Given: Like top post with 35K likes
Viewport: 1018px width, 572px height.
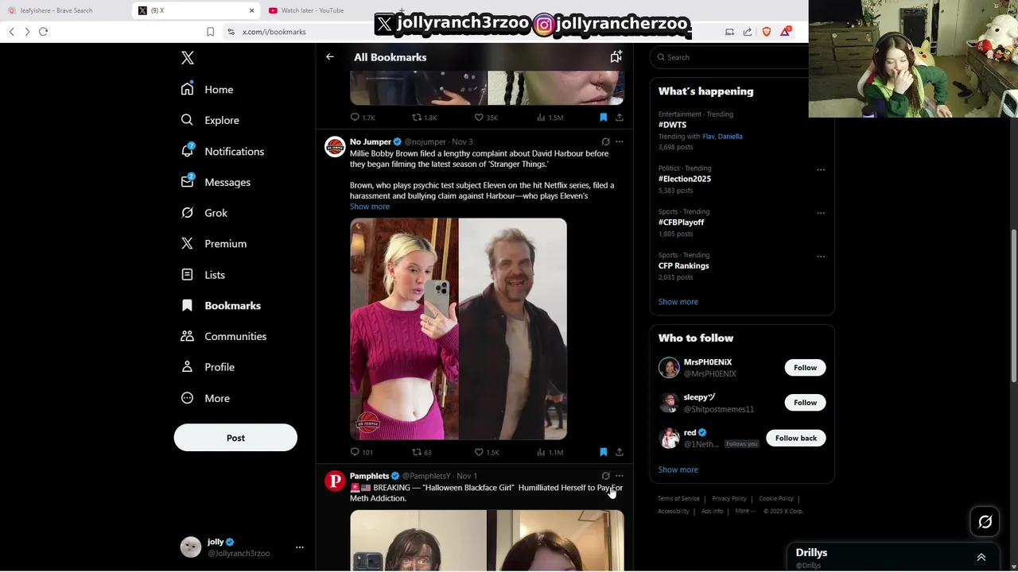Looking at the screenshot, I should coord(486,118).
